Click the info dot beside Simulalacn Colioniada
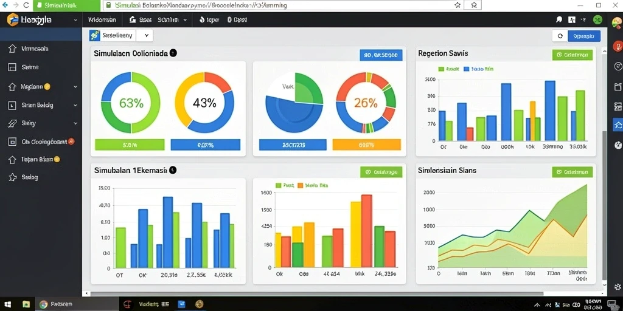The height and width of the screenshot is (311, 623). (173, 53)
